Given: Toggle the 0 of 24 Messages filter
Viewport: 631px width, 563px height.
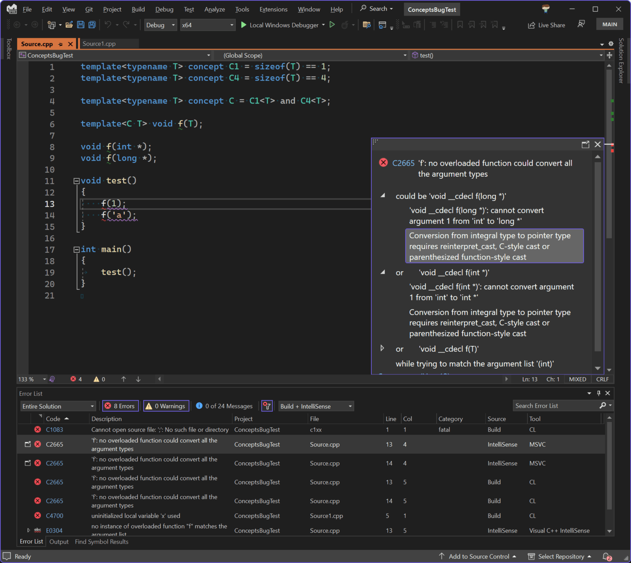Looking at the screenshot, I should (x=224, y=406).
